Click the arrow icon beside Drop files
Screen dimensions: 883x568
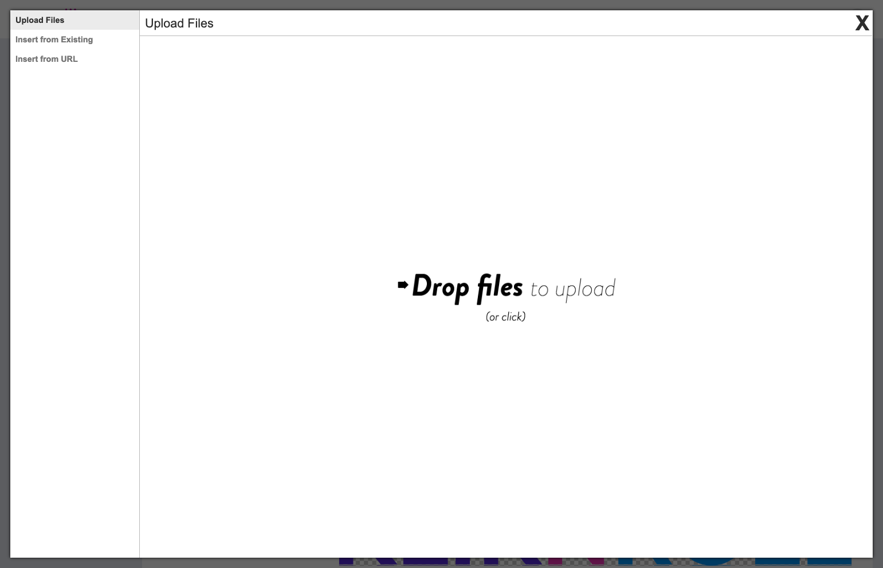(403, 285)
